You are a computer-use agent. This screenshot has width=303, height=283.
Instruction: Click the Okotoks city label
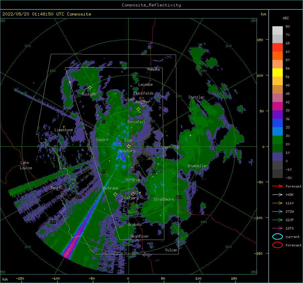(135, 224)
